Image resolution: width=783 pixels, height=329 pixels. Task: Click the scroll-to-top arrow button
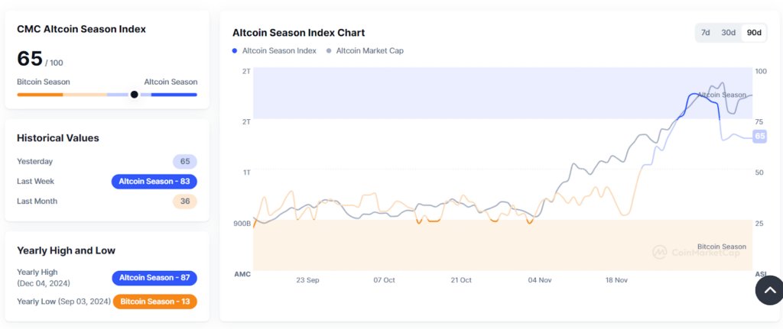point(771,290)
